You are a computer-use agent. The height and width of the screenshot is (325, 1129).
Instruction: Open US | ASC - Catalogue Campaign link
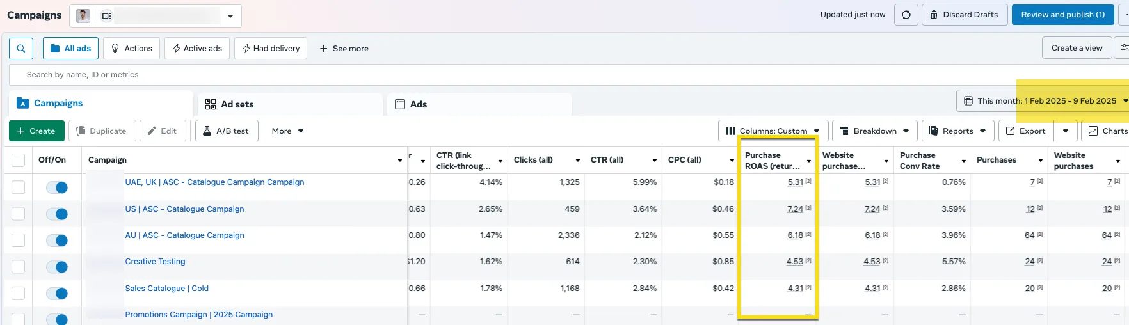[184, 209]
